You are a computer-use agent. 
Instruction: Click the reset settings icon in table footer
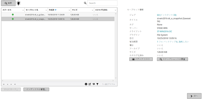point(94,84)
